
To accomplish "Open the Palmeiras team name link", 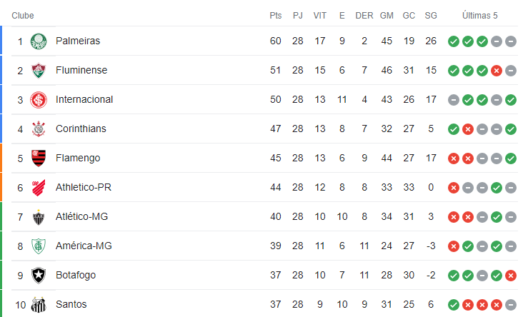I will [x=78, y=41].
